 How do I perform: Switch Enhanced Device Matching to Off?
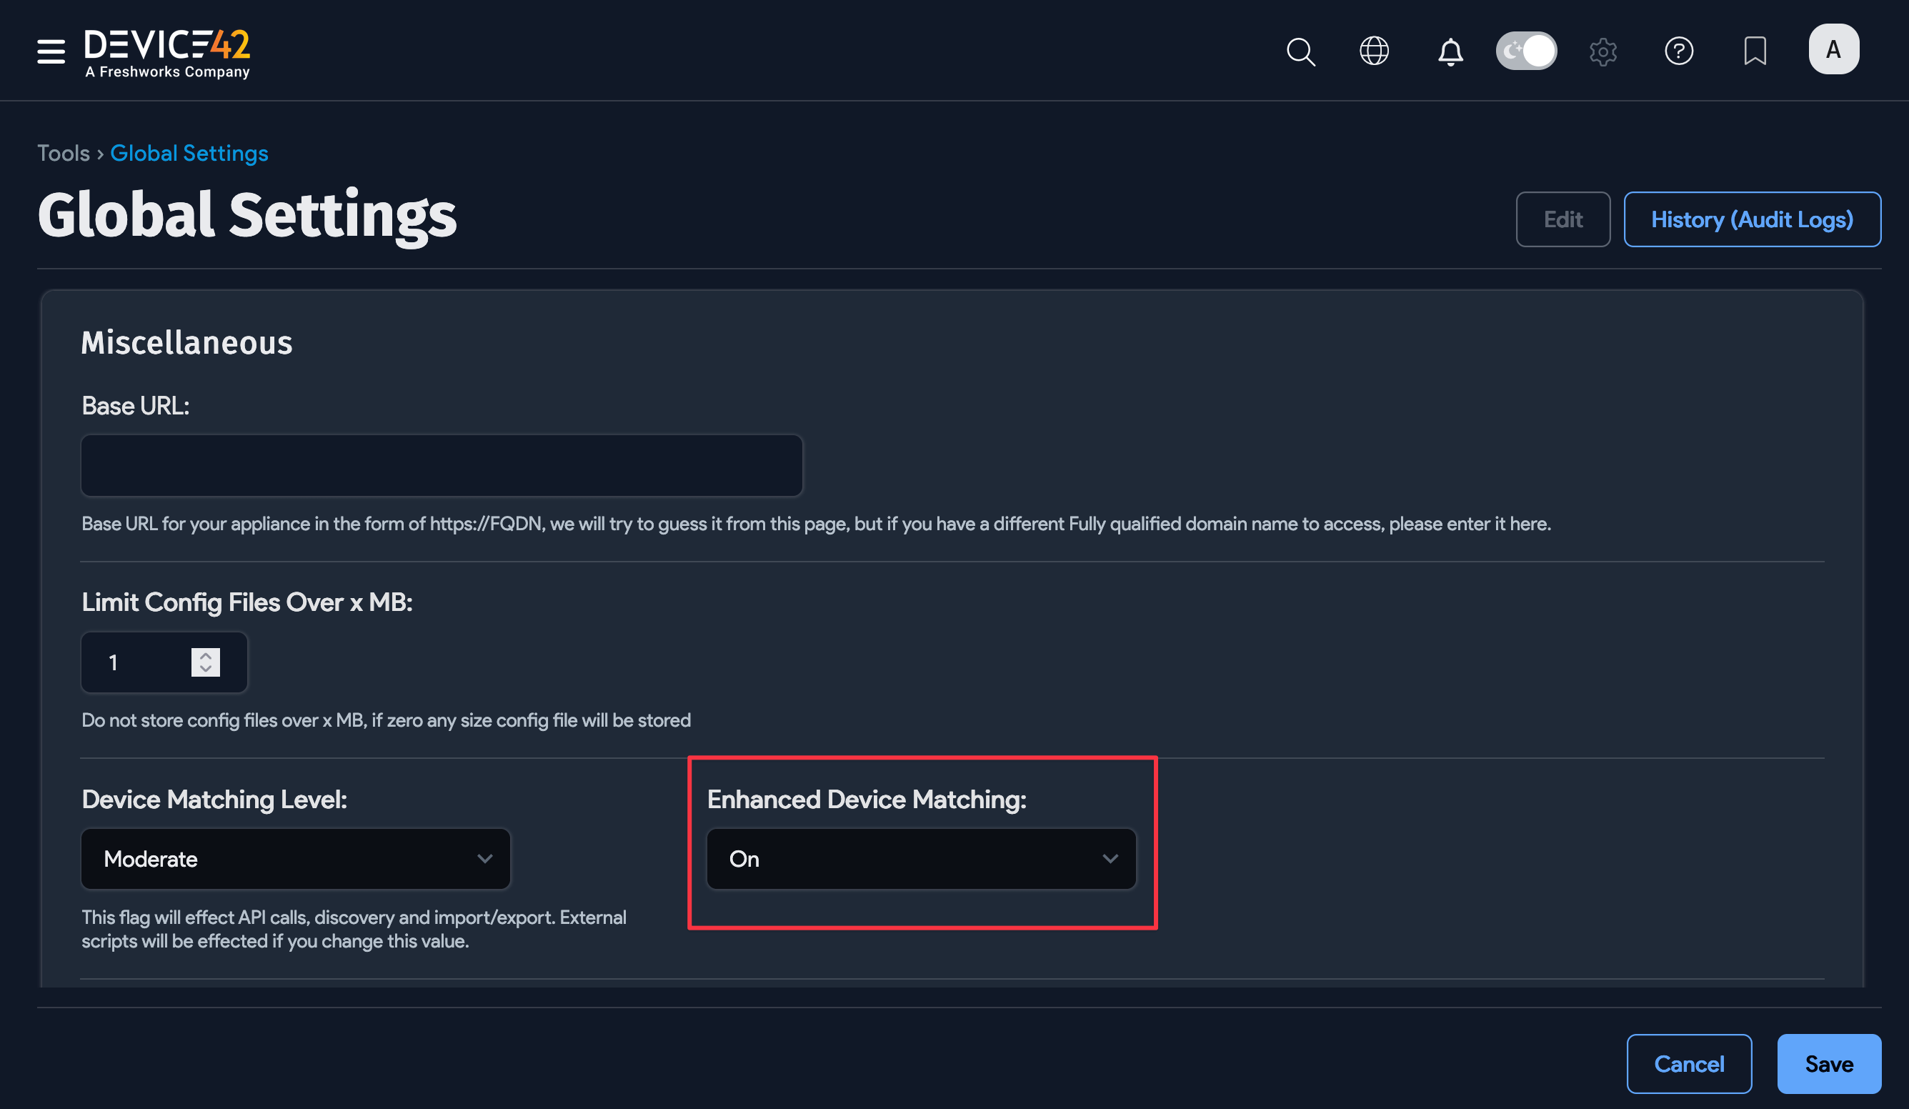point(920,858)
